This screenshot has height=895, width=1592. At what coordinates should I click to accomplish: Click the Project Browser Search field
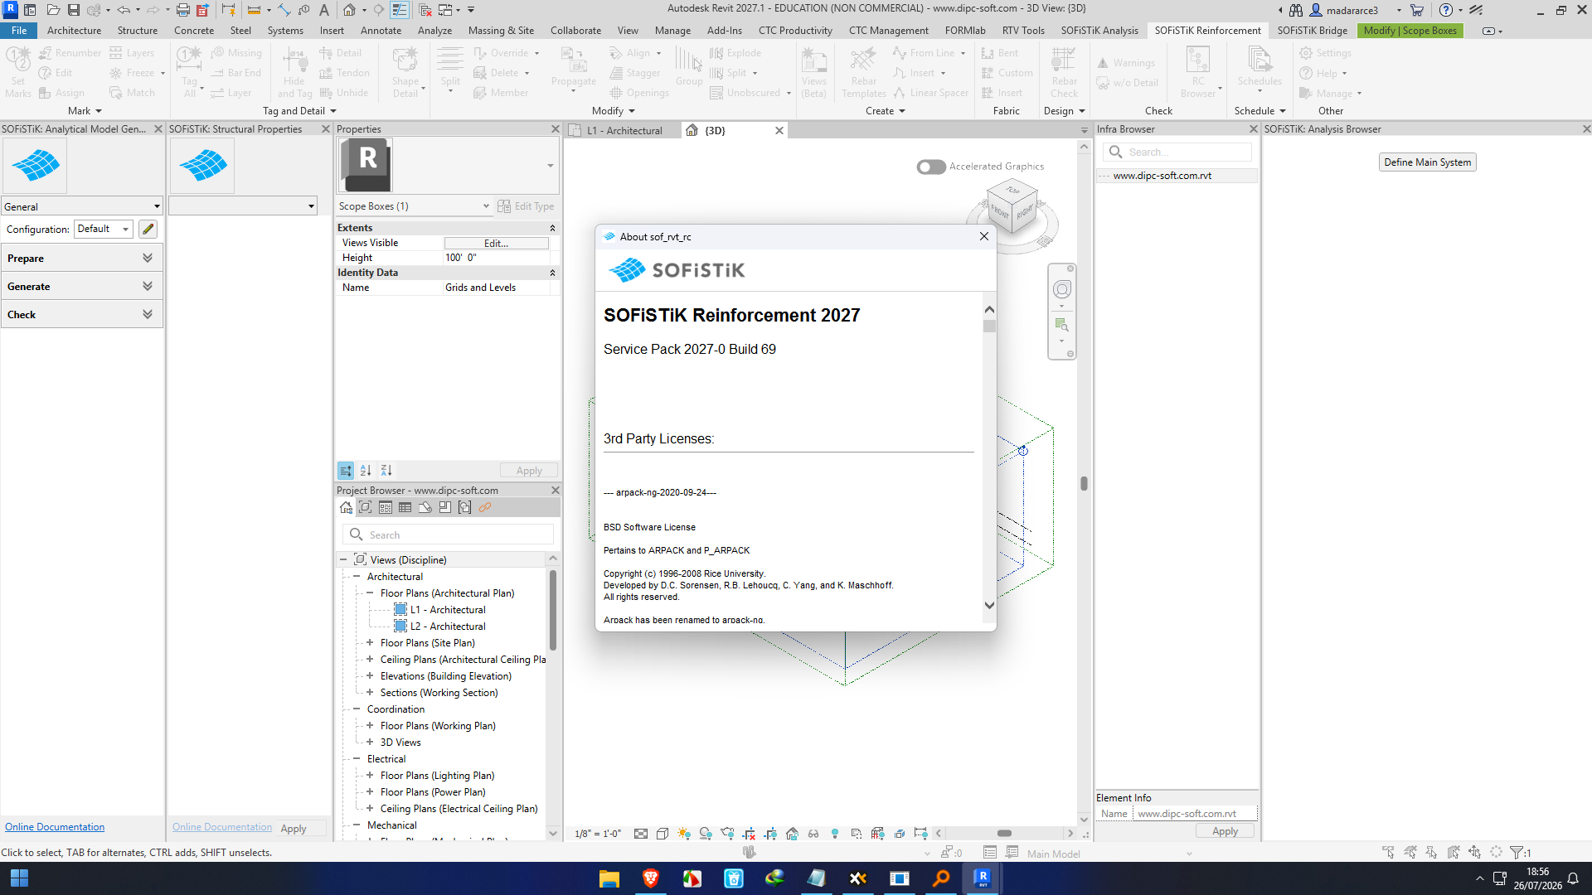[448, 535]
